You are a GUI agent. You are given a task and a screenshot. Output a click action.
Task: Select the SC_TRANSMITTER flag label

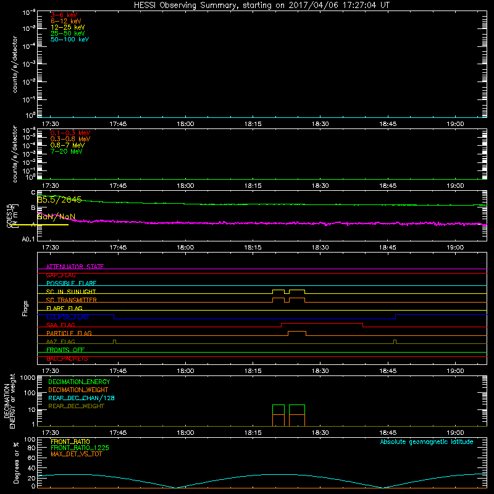pyautogui.click(x=72, y=300)
